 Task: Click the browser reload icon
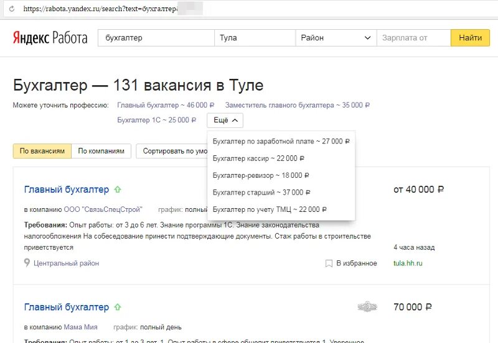tap(12, 9)
